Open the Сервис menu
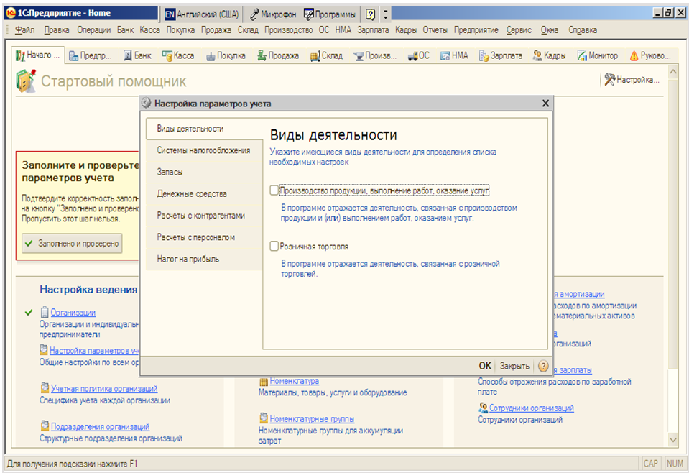689x473 pixels. click(x=519, y=30)
